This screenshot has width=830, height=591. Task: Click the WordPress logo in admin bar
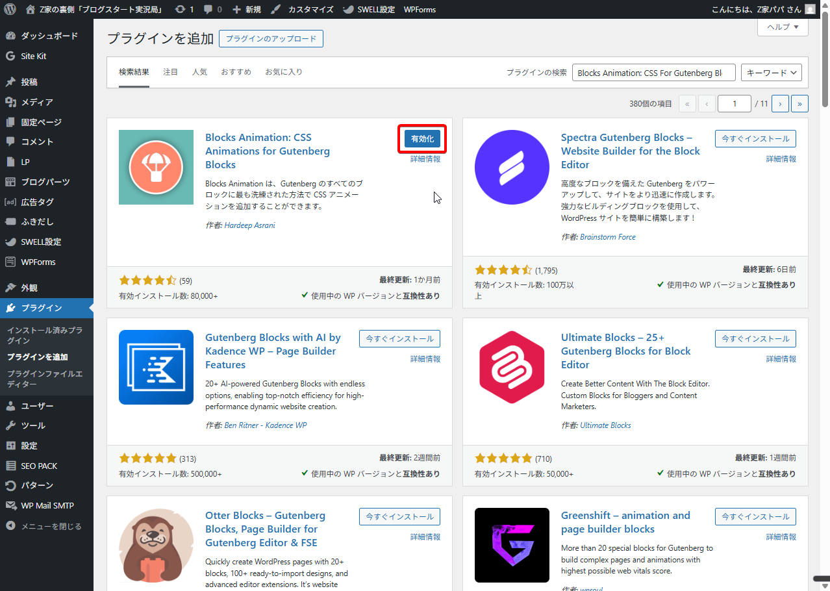coord(10,10)
